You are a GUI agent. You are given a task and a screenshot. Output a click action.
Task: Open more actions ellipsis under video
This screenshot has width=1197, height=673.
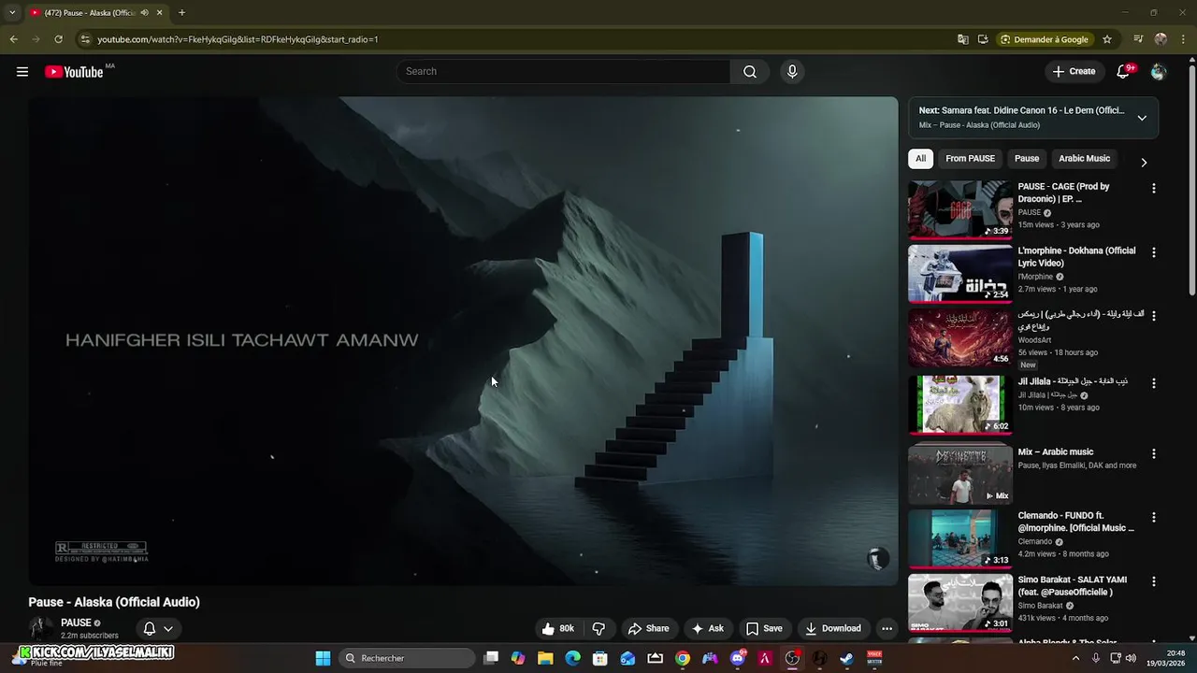(887, 628)
